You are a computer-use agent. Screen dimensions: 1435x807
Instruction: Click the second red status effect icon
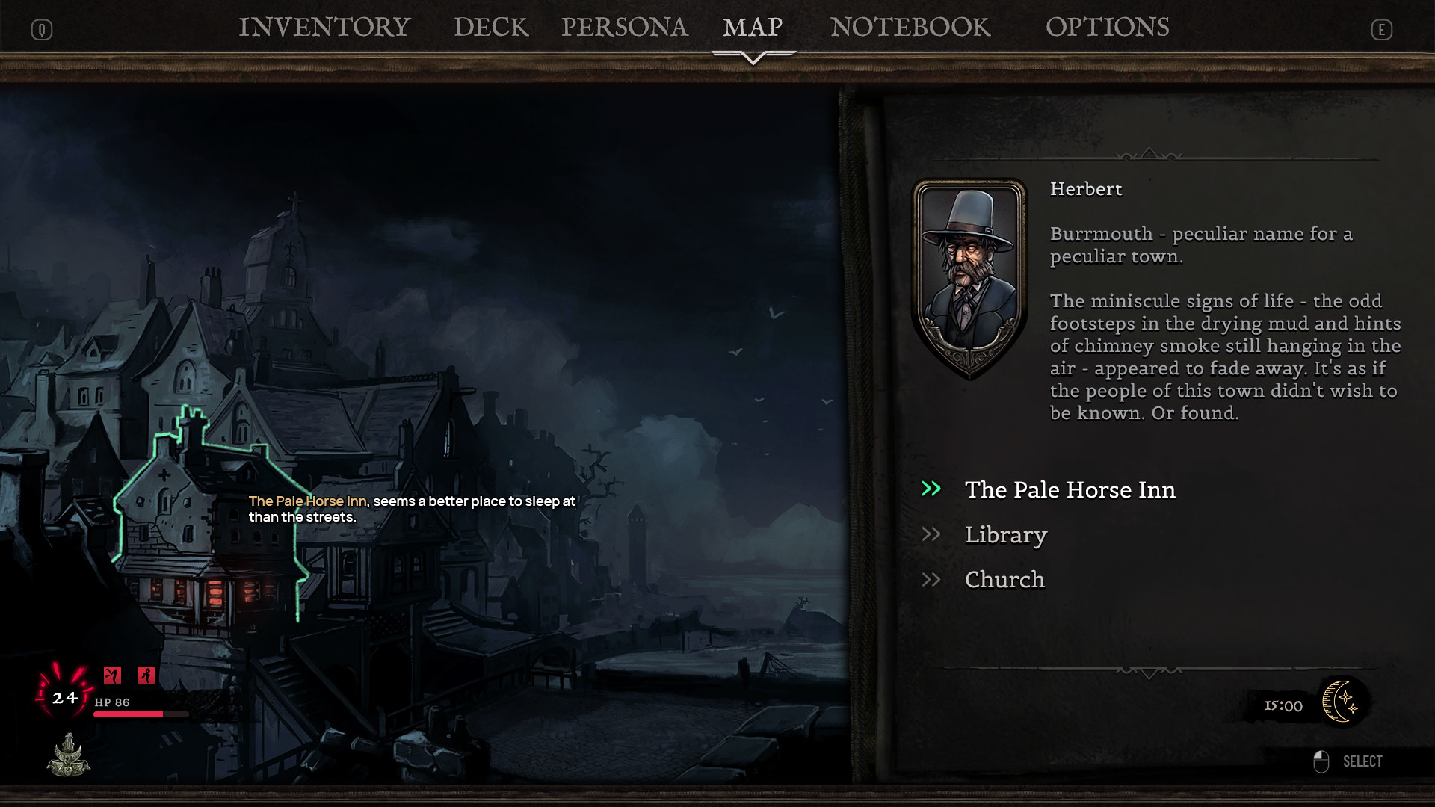point(146,675)
